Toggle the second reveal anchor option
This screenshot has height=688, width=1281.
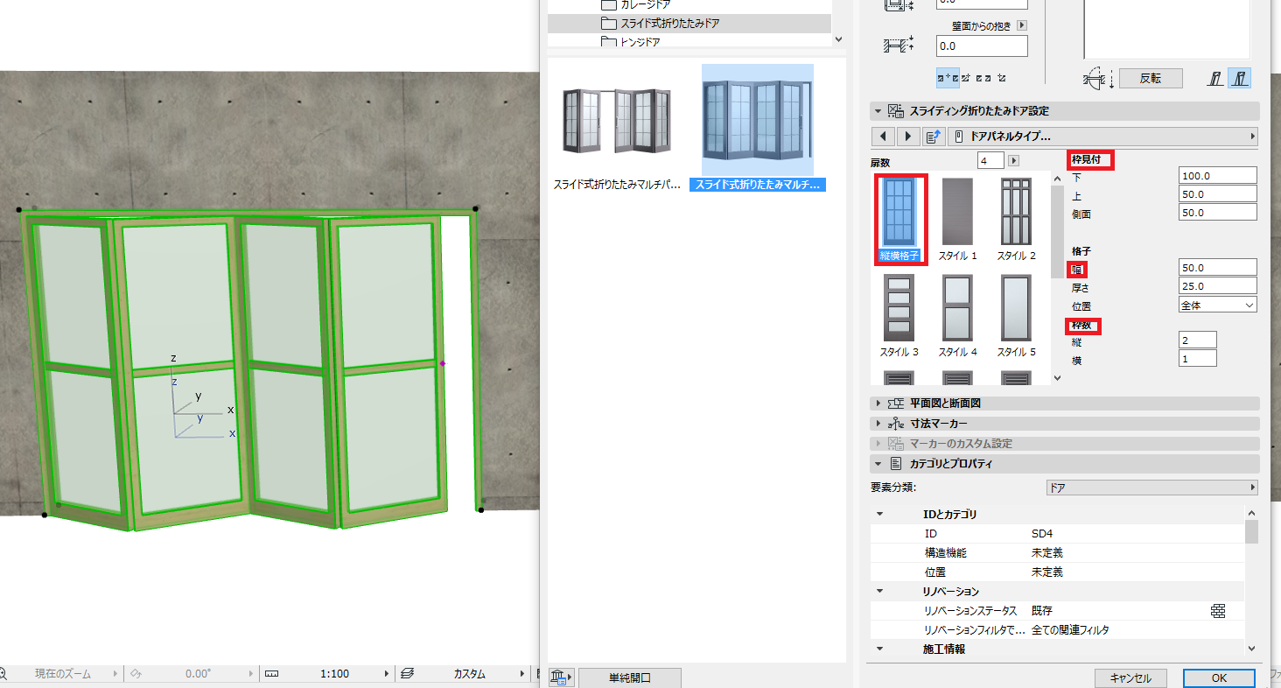966,78
